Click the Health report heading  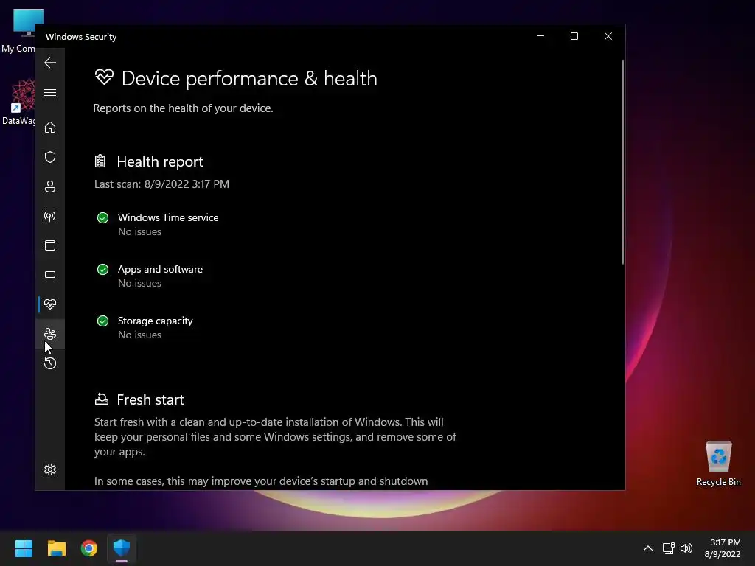pos(160,161)
